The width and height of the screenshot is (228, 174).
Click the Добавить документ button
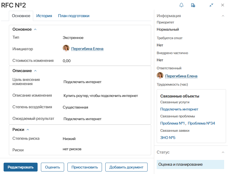click(x=126, y=167)
